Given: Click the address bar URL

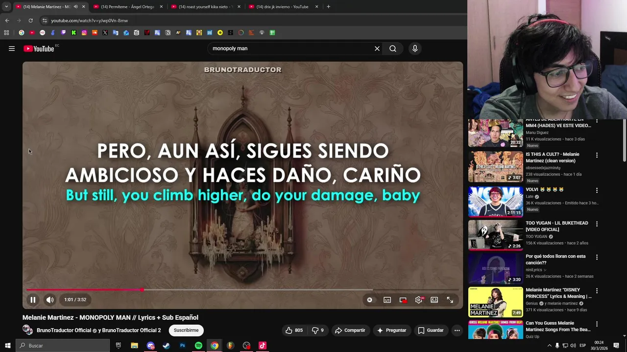Looking at the screenshot, I should [x=89, y=21].
